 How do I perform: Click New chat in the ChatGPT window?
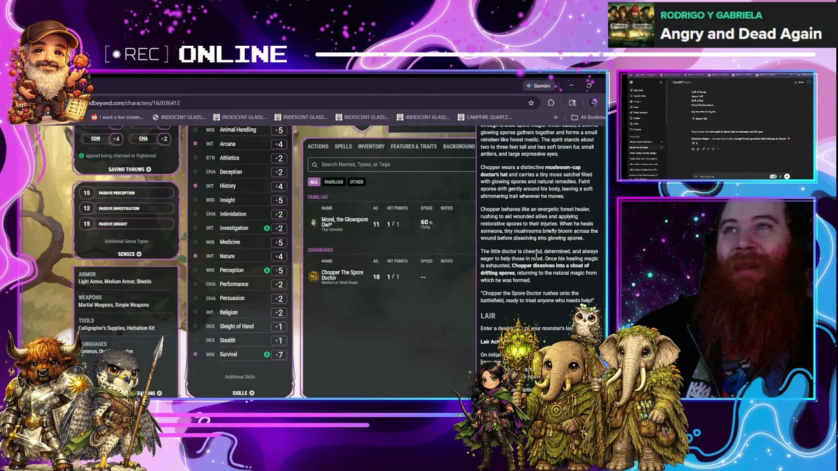click(637, 90)
